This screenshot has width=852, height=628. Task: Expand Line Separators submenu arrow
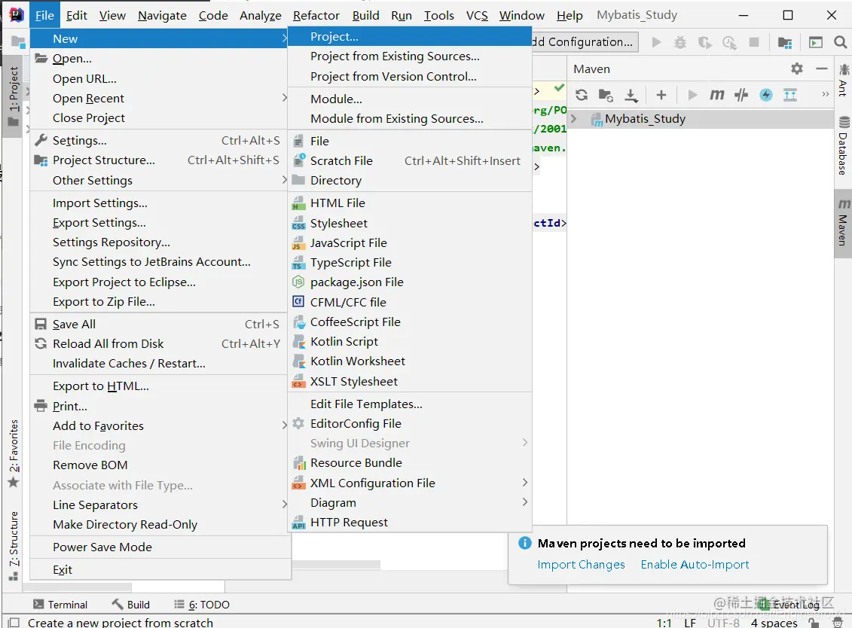tap(284, 505)
